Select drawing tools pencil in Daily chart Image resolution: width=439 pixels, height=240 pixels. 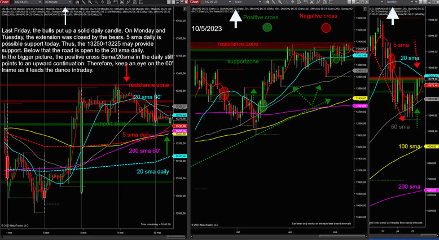274,2
